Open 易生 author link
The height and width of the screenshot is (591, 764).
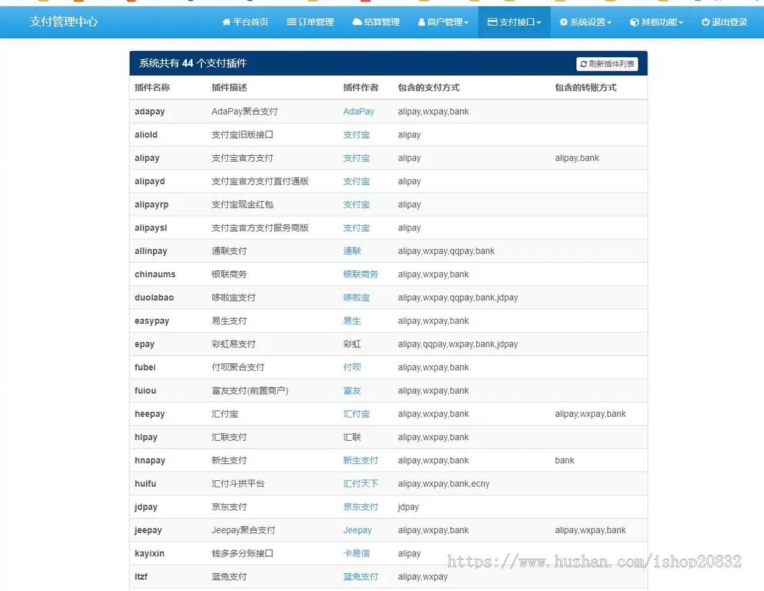click(x=352, y=321)
